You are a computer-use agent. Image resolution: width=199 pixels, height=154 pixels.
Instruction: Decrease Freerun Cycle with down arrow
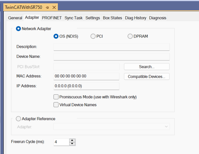coord(72,144)
